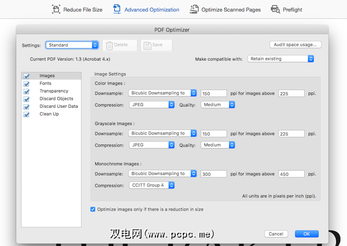This screenshot has width=347, height=246.
Task: Open the Settings Standard dropdown
Action: pos(71,45)
